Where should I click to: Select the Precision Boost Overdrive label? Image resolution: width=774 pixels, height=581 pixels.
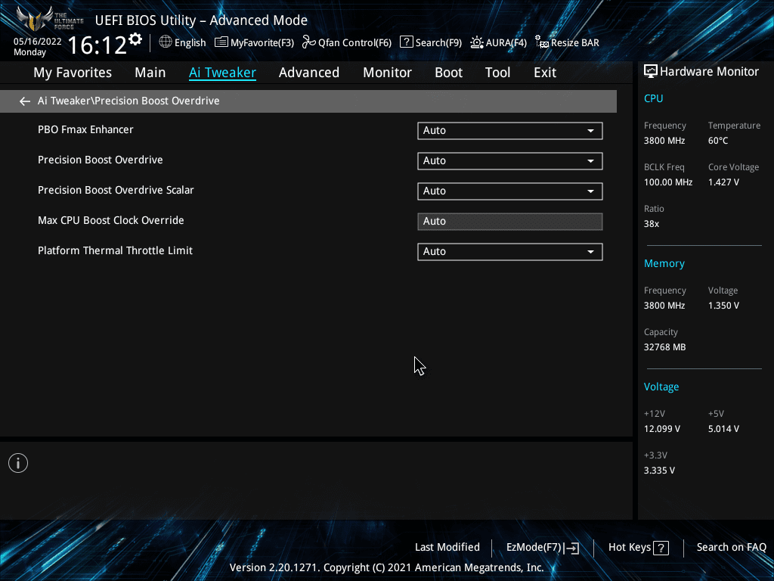click(101, 160)
